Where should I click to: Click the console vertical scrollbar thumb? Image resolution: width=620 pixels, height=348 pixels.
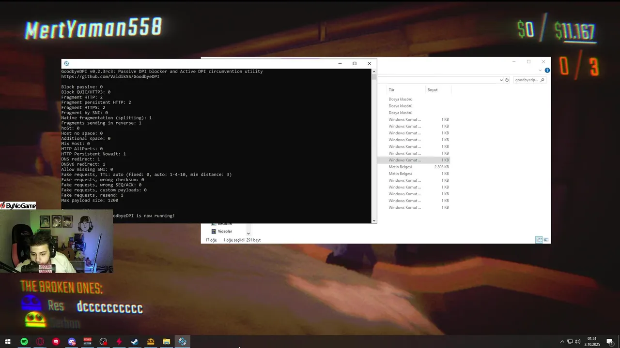[x=374, y=77]
